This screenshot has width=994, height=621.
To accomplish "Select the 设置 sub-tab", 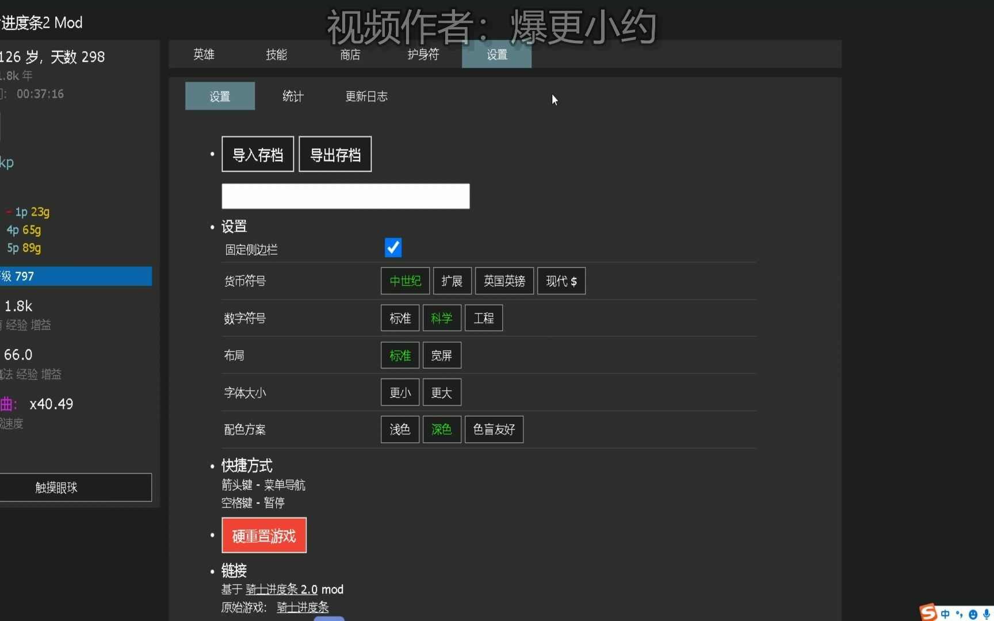I will point(220,96).
